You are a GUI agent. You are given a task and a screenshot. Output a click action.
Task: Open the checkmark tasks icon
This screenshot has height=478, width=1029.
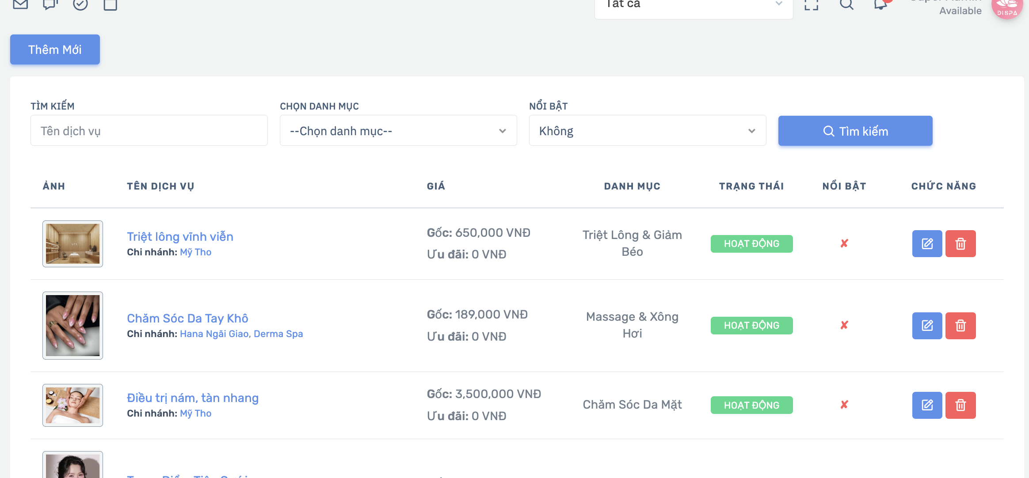point(80,4)
